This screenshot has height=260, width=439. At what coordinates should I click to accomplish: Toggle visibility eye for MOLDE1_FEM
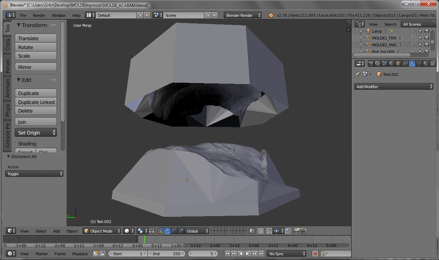click(413, 38)
